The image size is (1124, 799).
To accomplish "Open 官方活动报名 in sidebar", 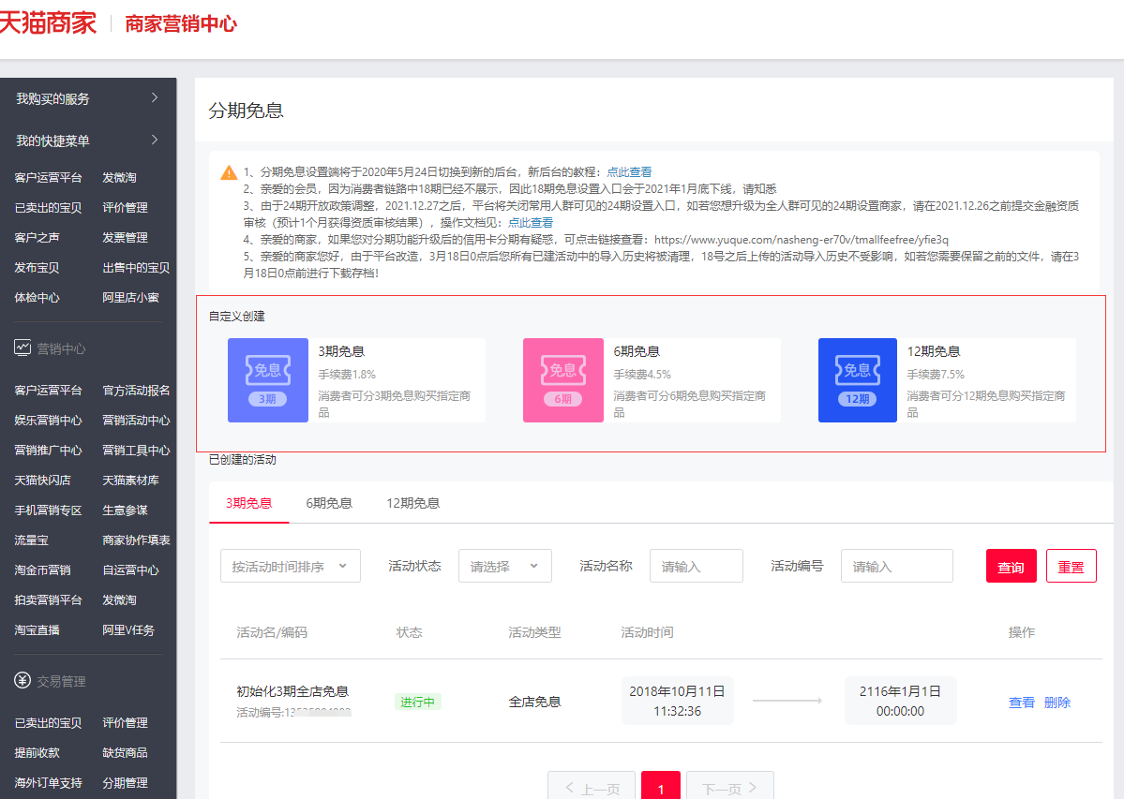I will click(x=136, y=391).
